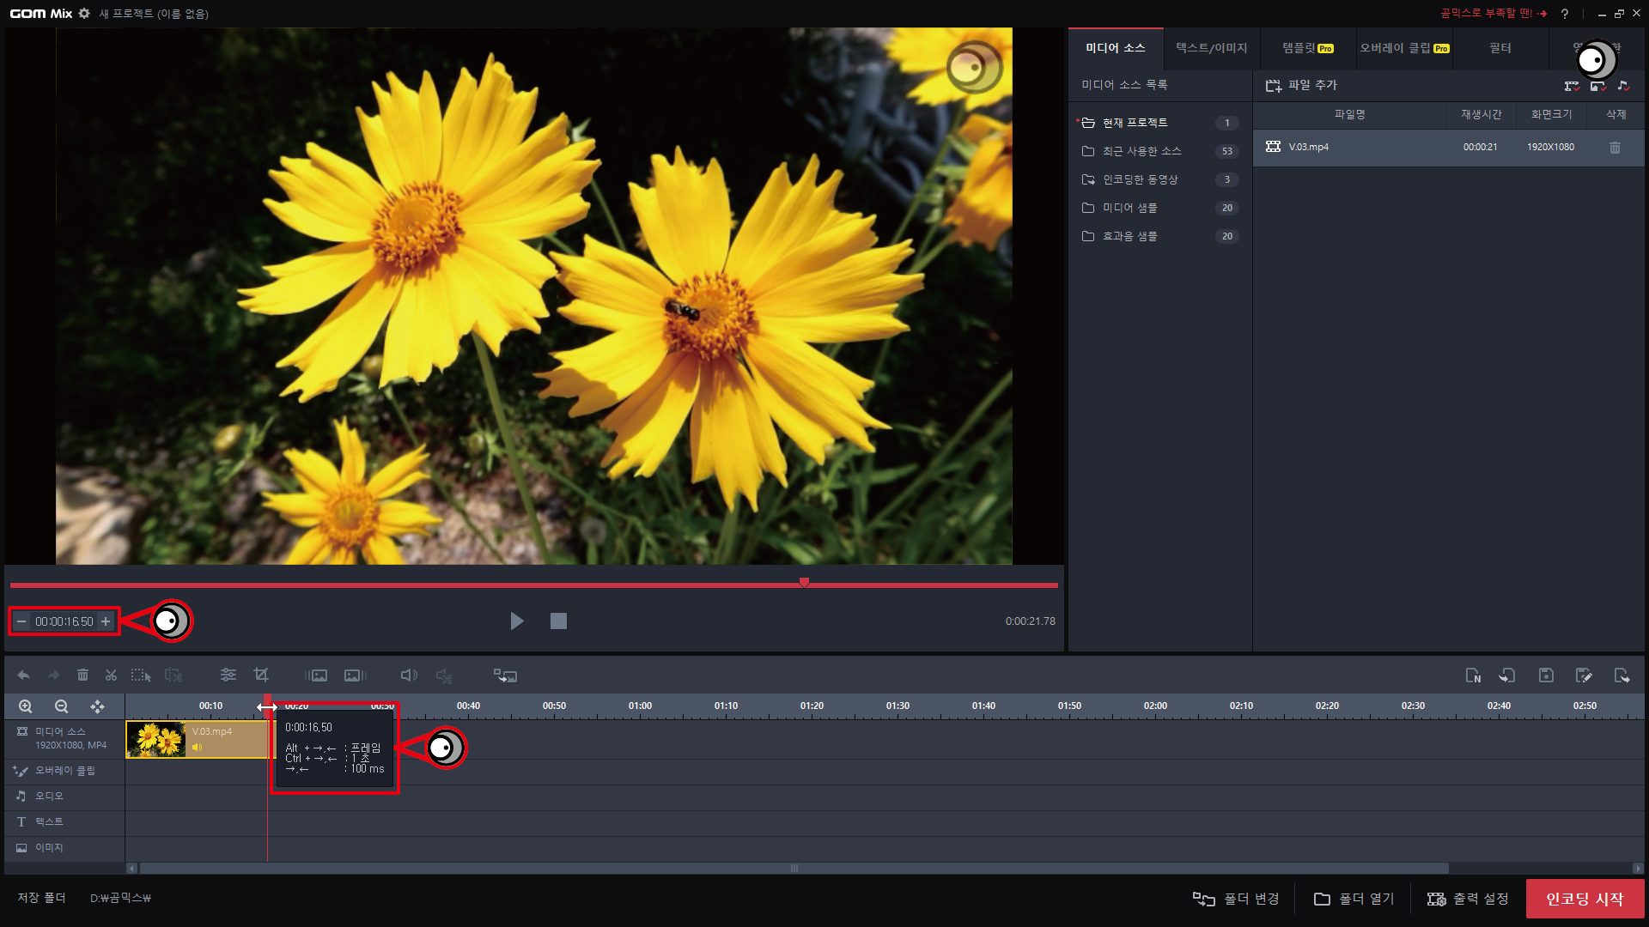
Task: Click the red preview seek bar marker
Action: pyautogui.click(x=804, y=583)
